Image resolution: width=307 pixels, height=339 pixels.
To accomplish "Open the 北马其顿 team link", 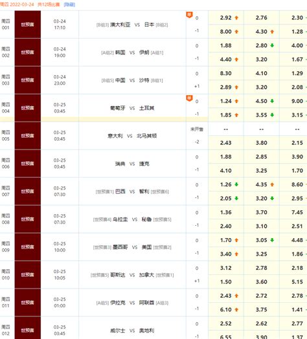I will [146, 136].
